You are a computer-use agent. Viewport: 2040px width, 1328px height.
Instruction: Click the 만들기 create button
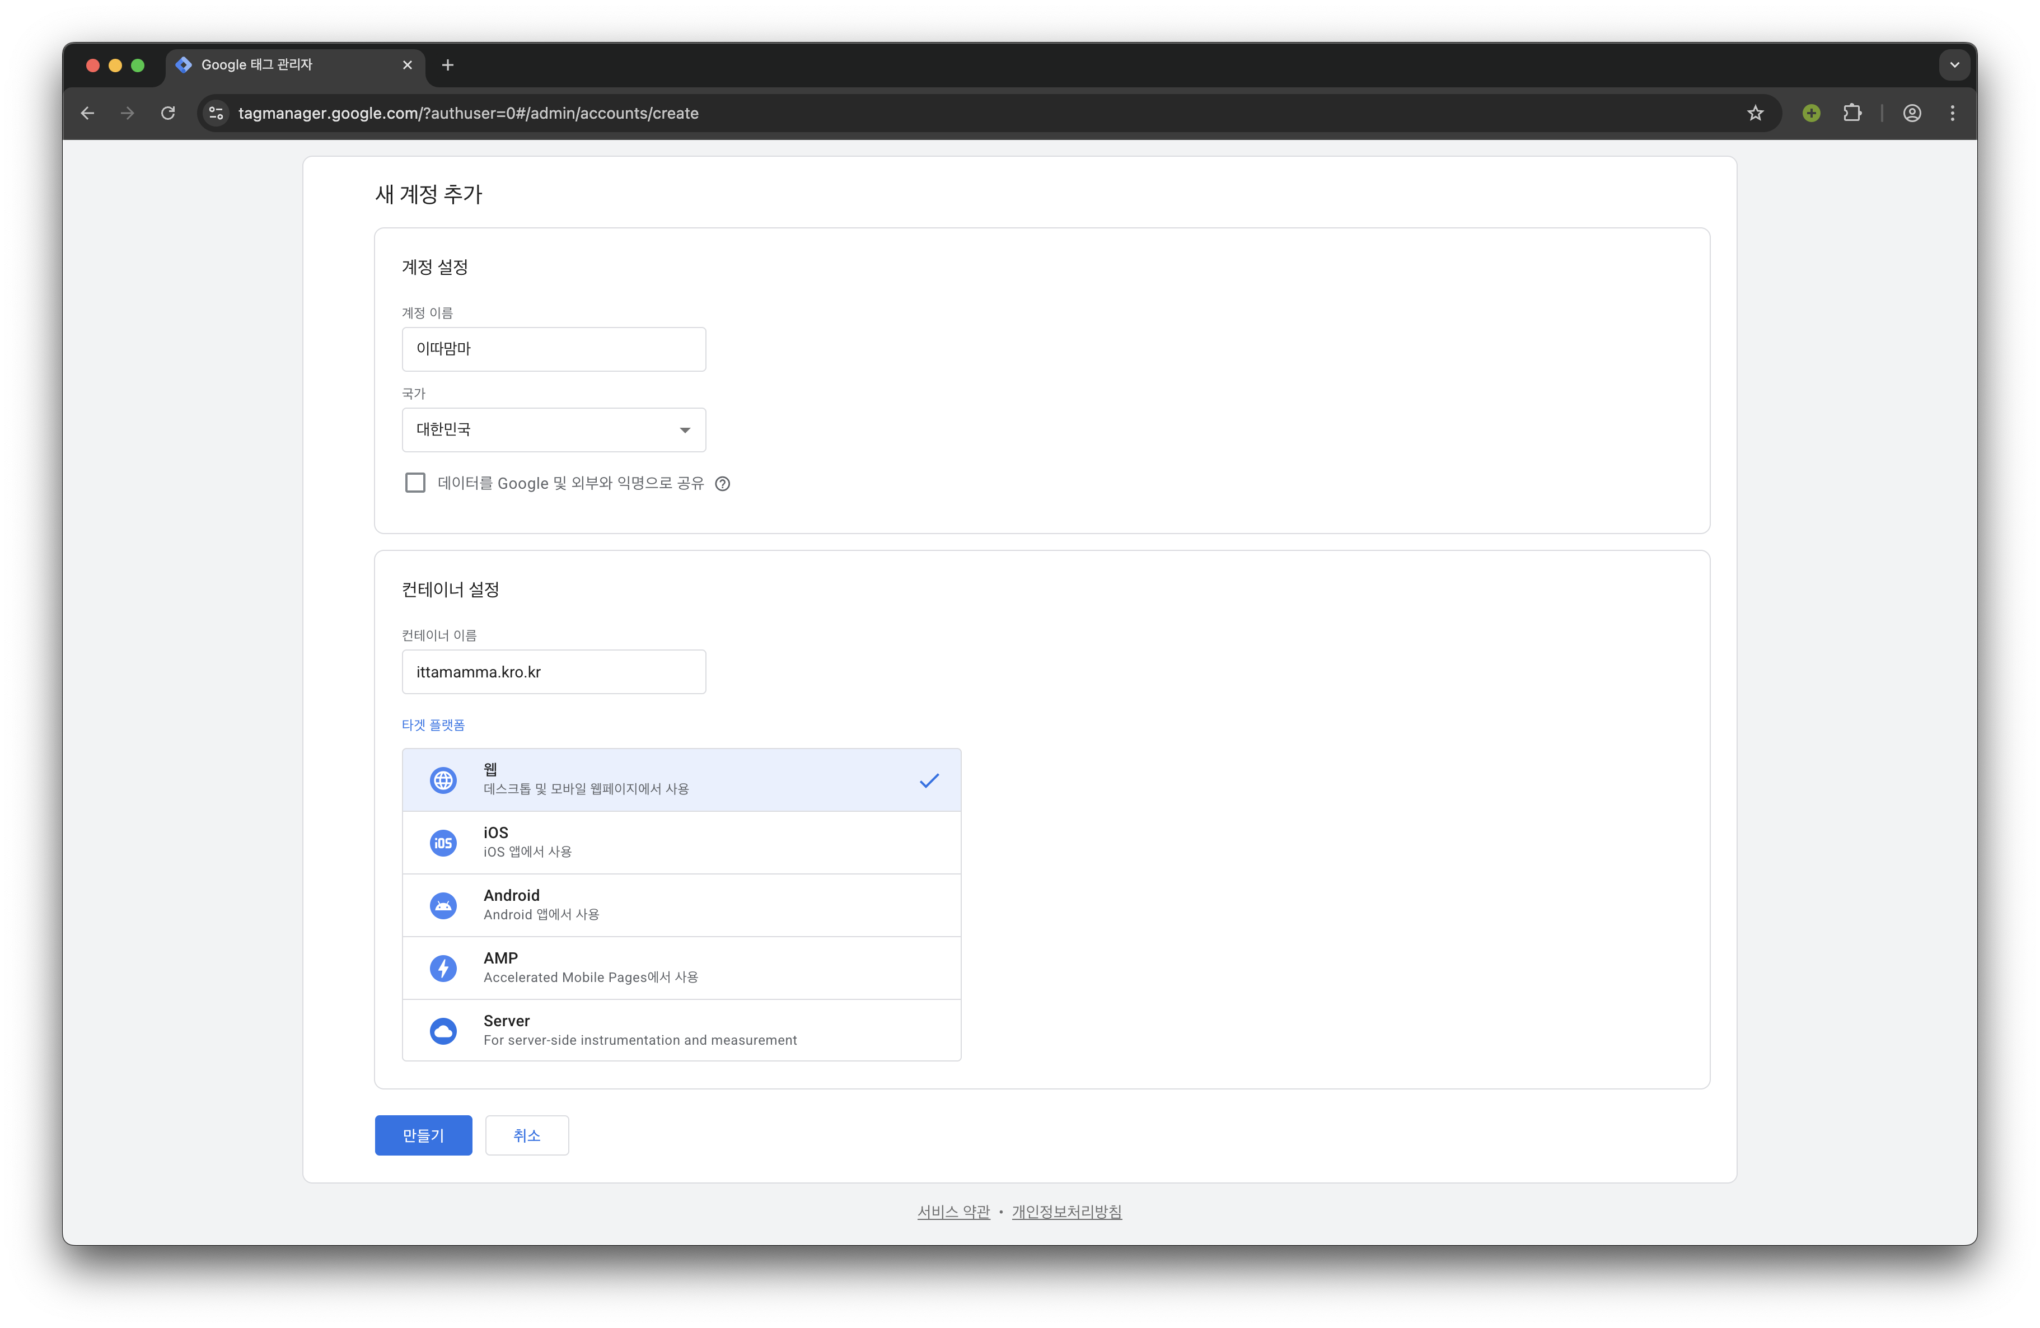[423, 1135]
